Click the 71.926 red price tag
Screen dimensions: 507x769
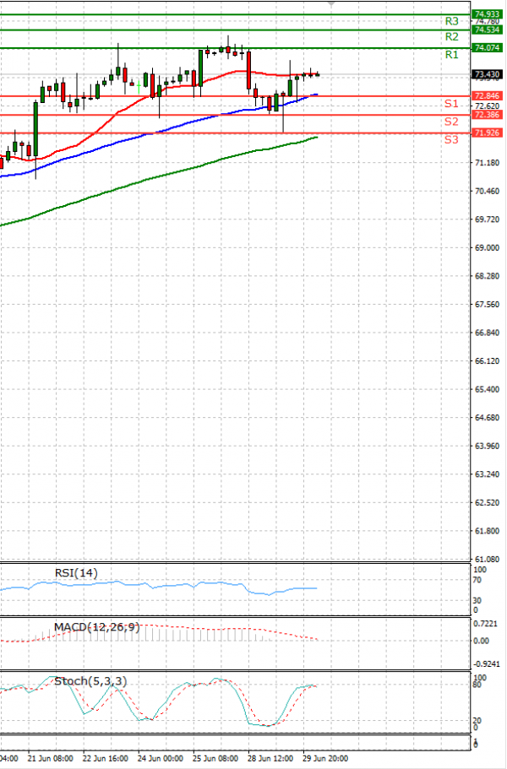(x=487, y=133)
